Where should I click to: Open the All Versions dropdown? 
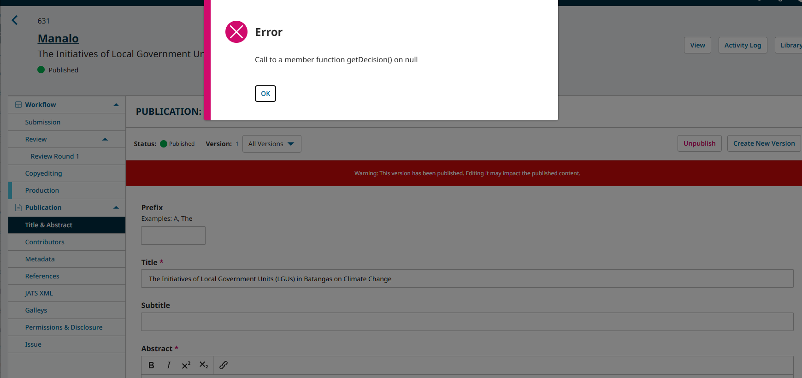pos(271,144)
